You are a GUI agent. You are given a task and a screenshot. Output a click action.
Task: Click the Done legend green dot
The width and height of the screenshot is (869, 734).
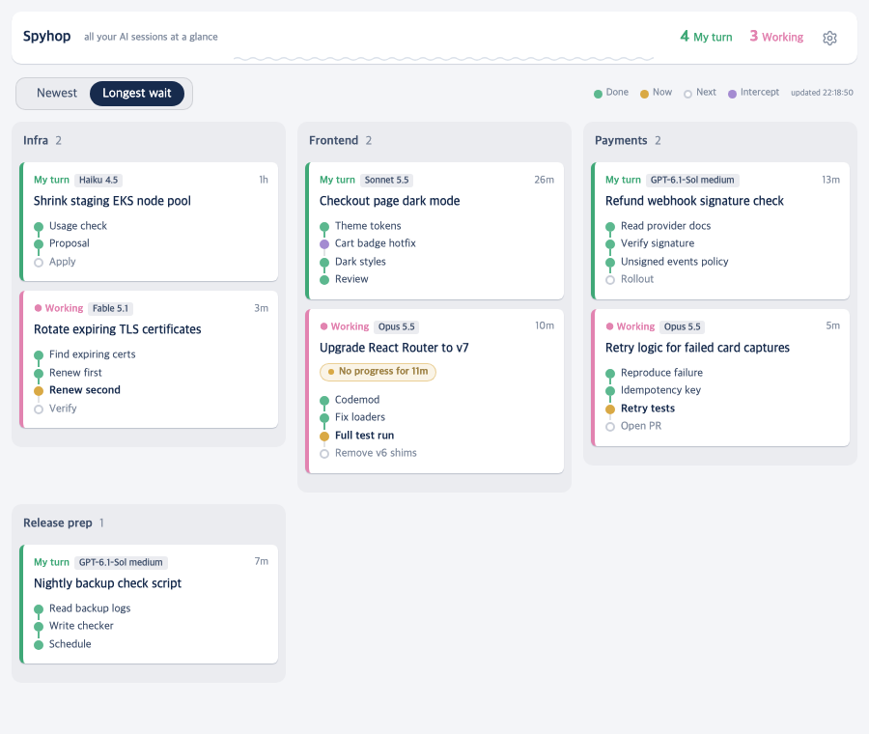598,94
